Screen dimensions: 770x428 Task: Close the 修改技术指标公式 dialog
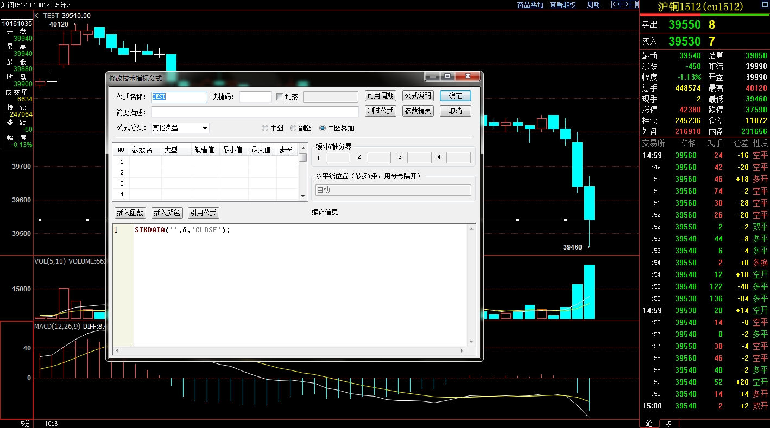(x=468, y=77)
